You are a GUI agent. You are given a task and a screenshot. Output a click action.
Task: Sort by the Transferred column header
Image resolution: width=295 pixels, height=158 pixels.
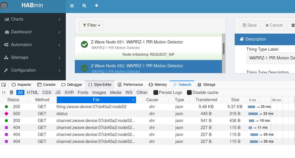click(206, 100)
